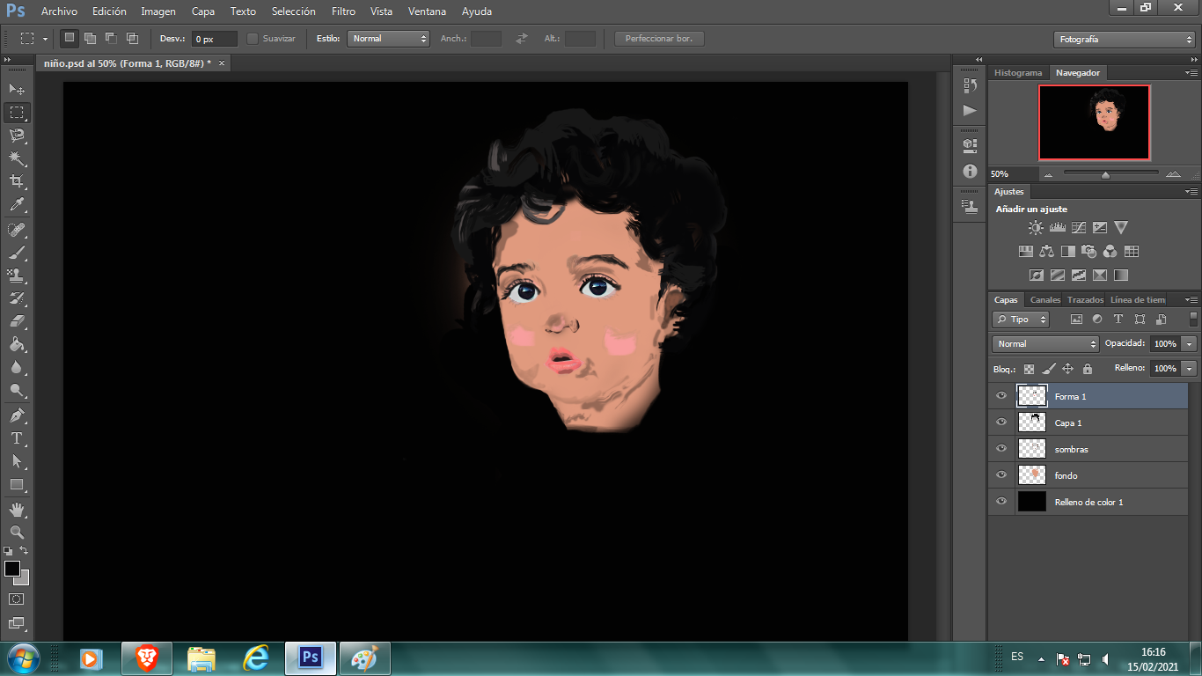Select the Eyedropper tool

point(17,204)
